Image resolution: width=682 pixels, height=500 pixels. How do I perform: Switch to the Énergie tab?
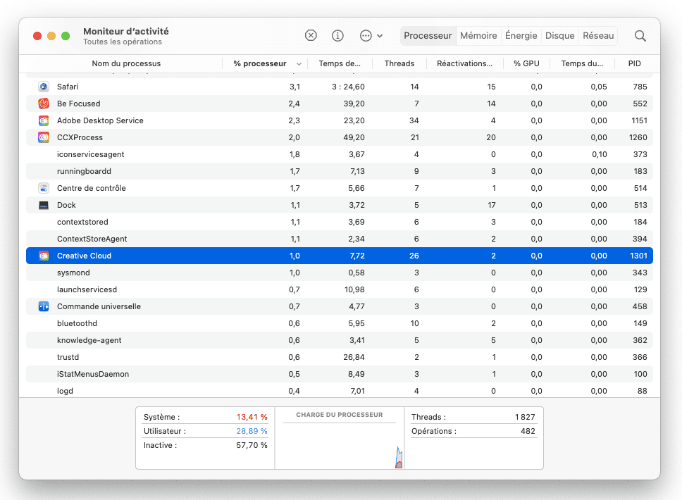[521, 35]
